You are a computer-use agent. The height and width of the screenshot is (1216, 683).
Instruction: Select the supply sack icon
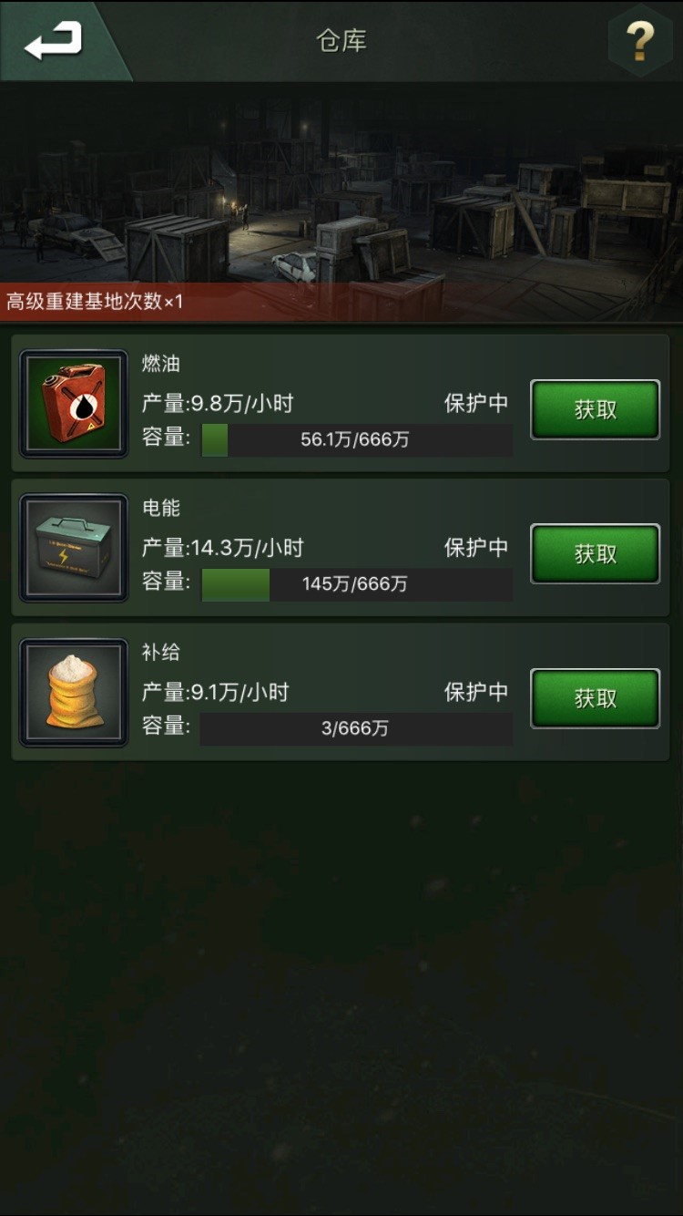coord(74,693)
